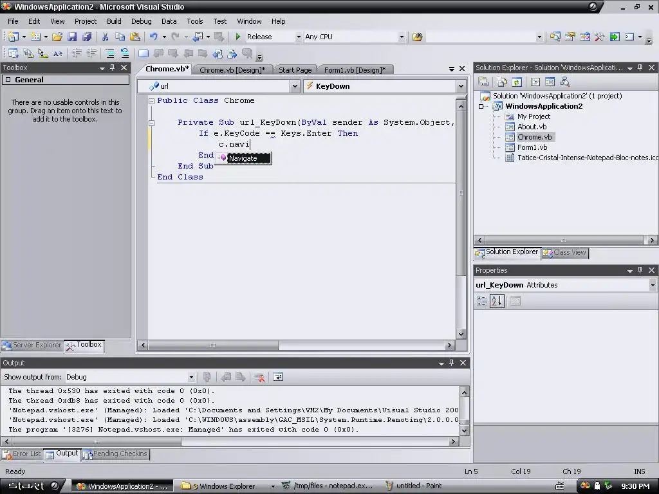Toggle Auto Hide pin on Output panel
Screen dimensions: 659x494
point(451,363)
